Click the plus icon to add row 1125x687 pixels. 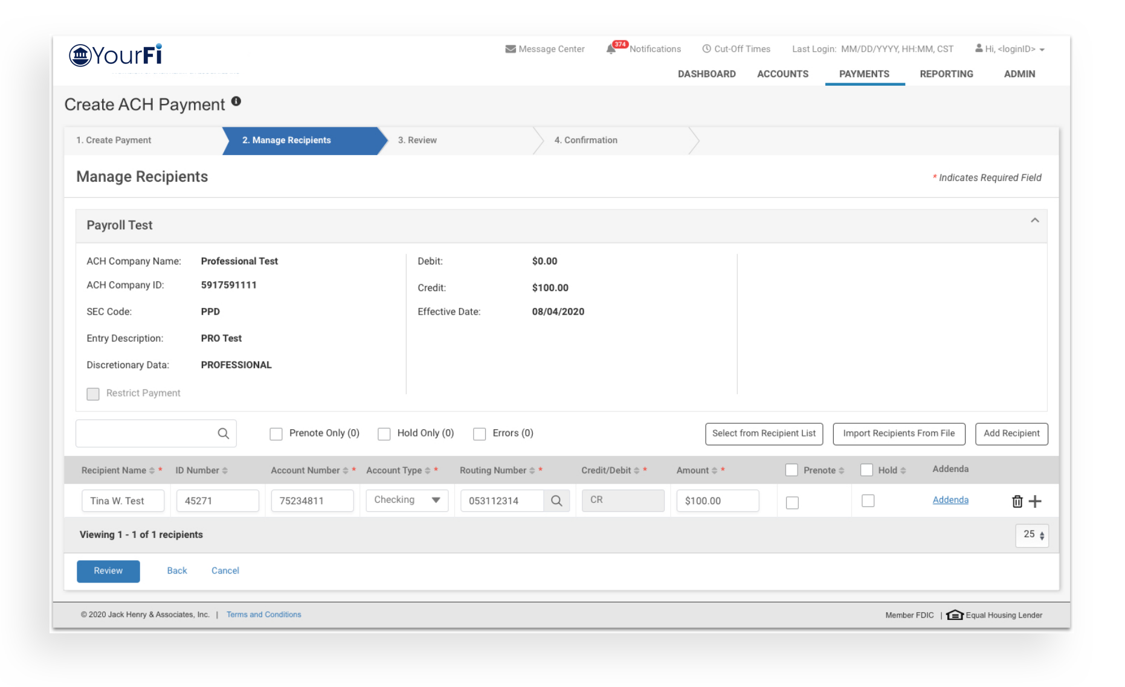[x=1035, y=501]
